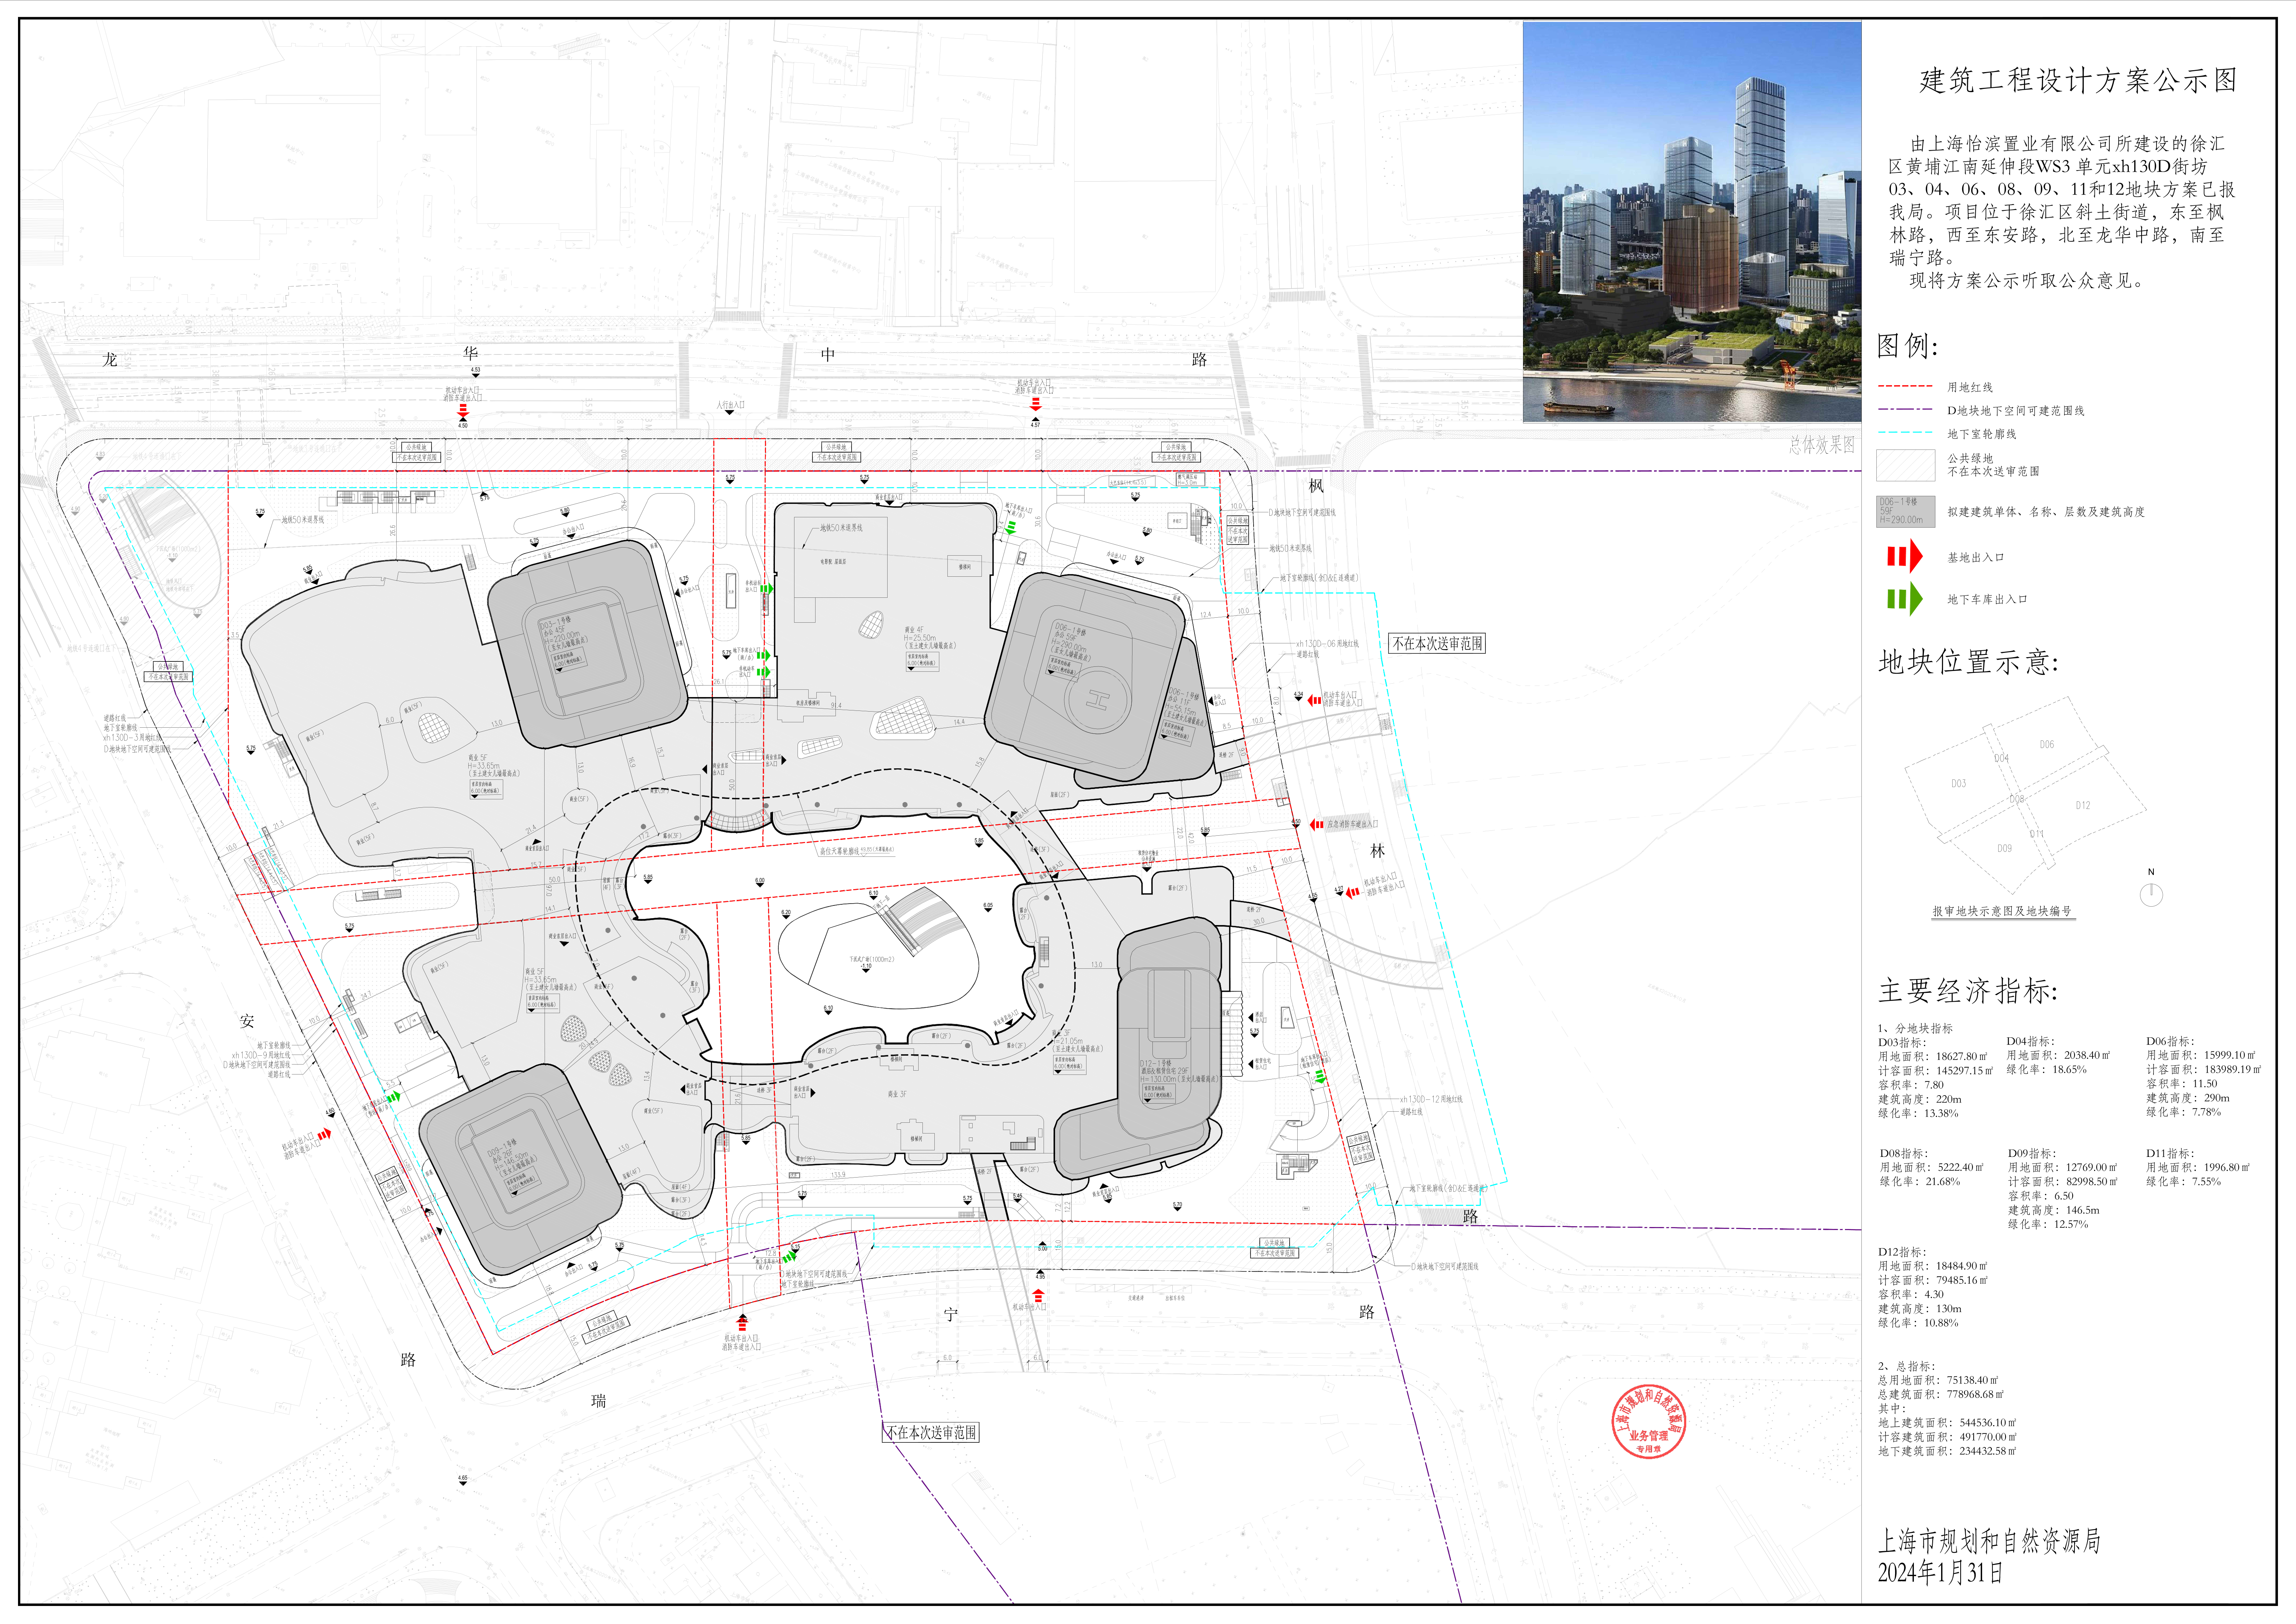Image resolution: width=2296 pixels, height=1624 pixels.
Task: Click the gray D06-1号楼 59F legend sample box
Action: (1905, 511)
